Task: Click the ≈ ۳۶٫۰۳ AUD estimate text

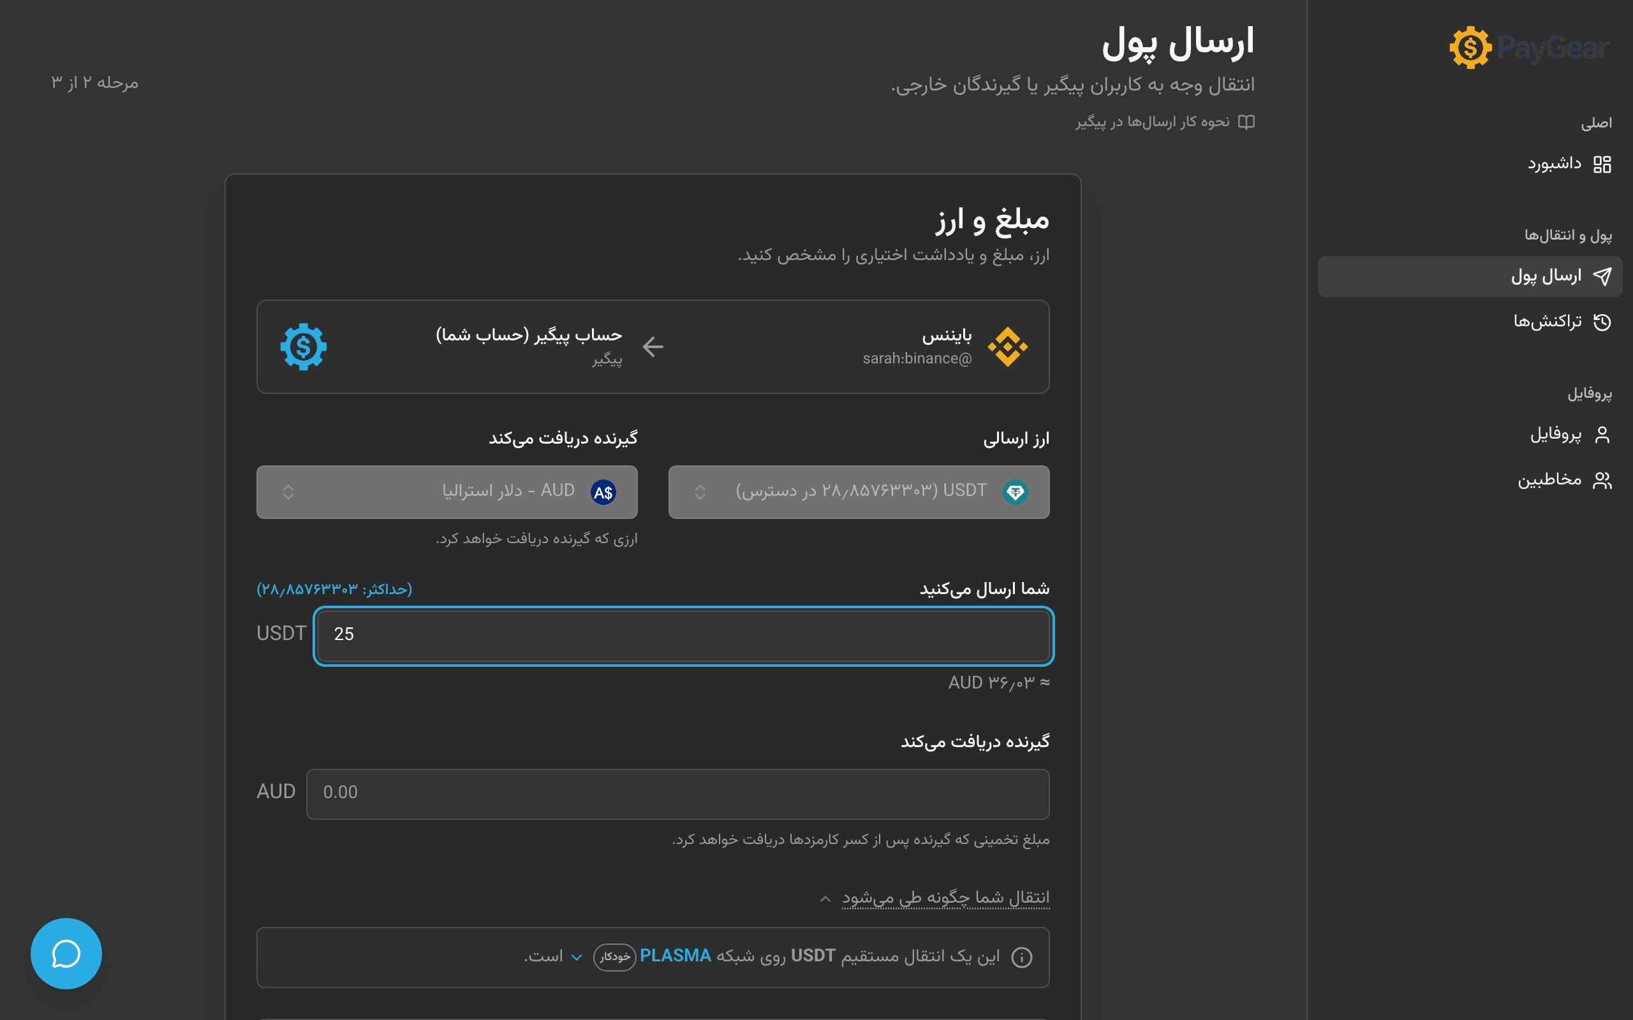Action: click(999, 683)
